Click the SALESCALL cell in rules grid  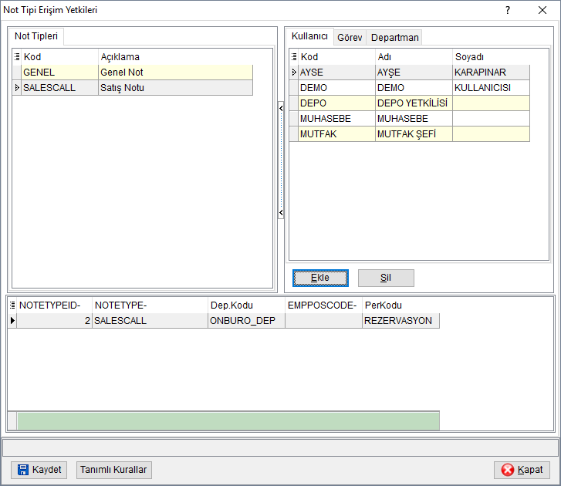pyautogui.click(x=150, y=320)
